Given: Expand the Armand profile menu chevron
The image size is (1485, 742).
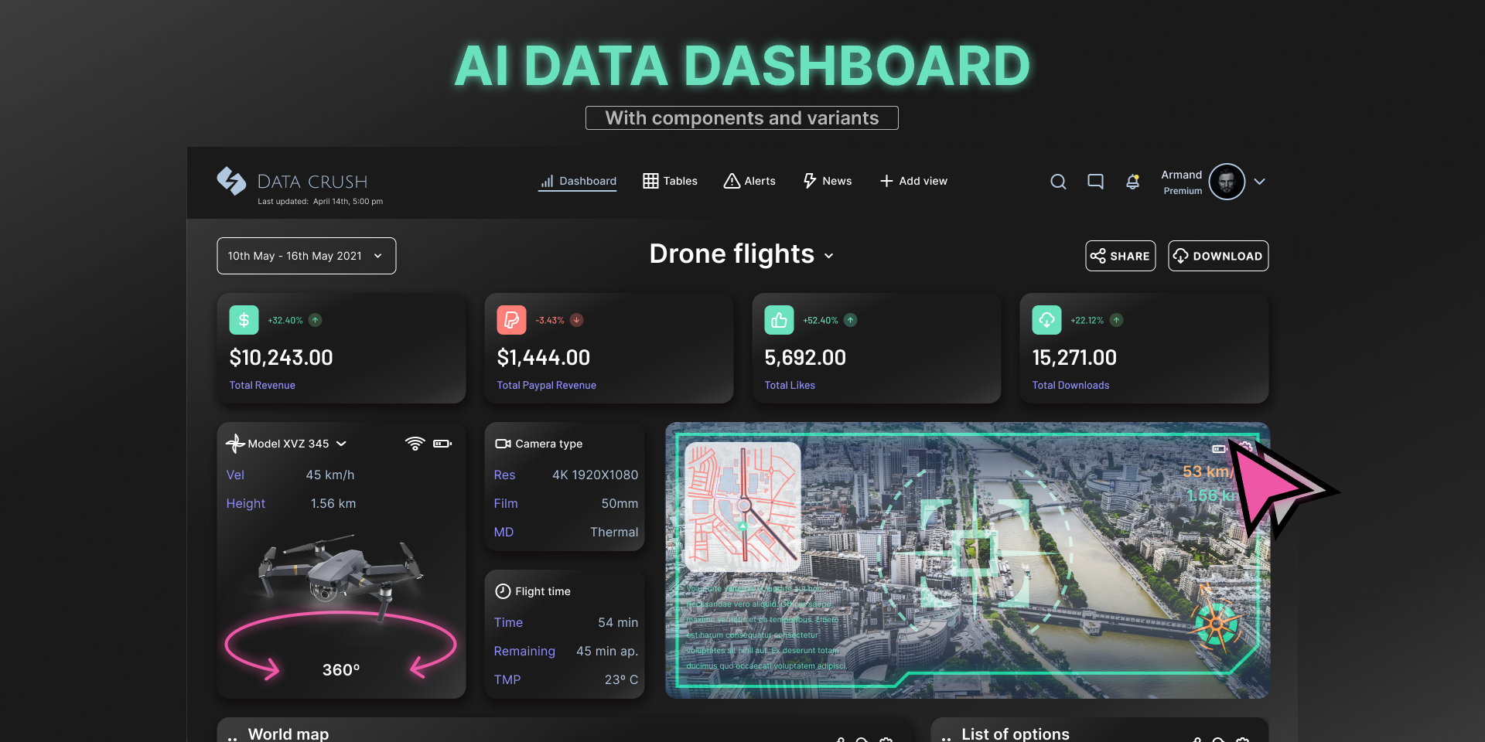Looking at the screenshot, I should pyautogui.click(x=1259, y=182).
